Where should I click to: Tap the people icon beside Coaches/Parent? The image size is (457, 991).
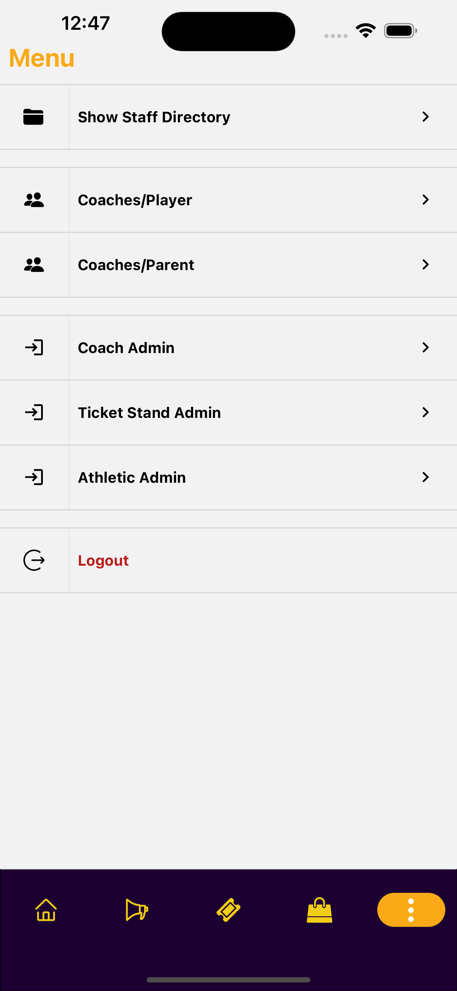pyautogui.click(x=34, y=265)
